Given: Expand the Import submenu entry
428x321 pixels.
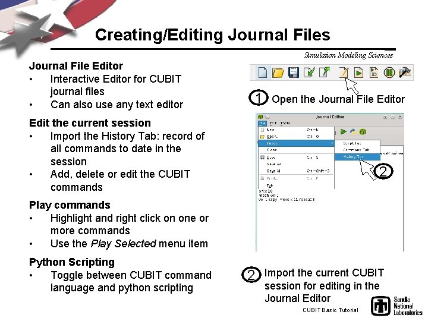Looking at the screenshot, I should coord(296,143).
